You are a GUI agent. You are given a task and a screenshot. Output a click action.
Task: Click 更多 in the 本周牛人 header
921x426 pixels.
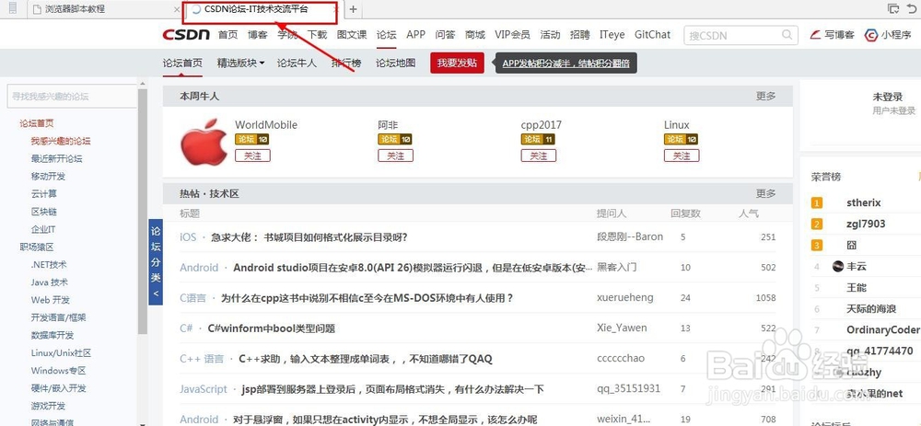pos(765,97)
